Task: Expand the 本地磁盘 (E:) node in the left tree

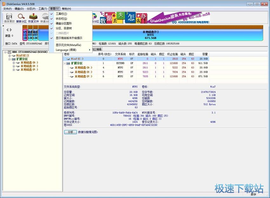Action: [x=14, y=66]
